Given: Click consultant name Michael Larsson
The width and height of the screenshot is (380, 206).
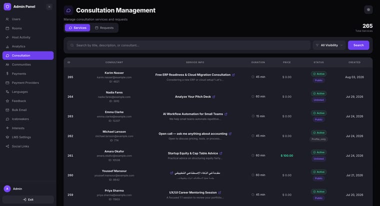Looking at the screenshot, I should click(x=114, y=132).
